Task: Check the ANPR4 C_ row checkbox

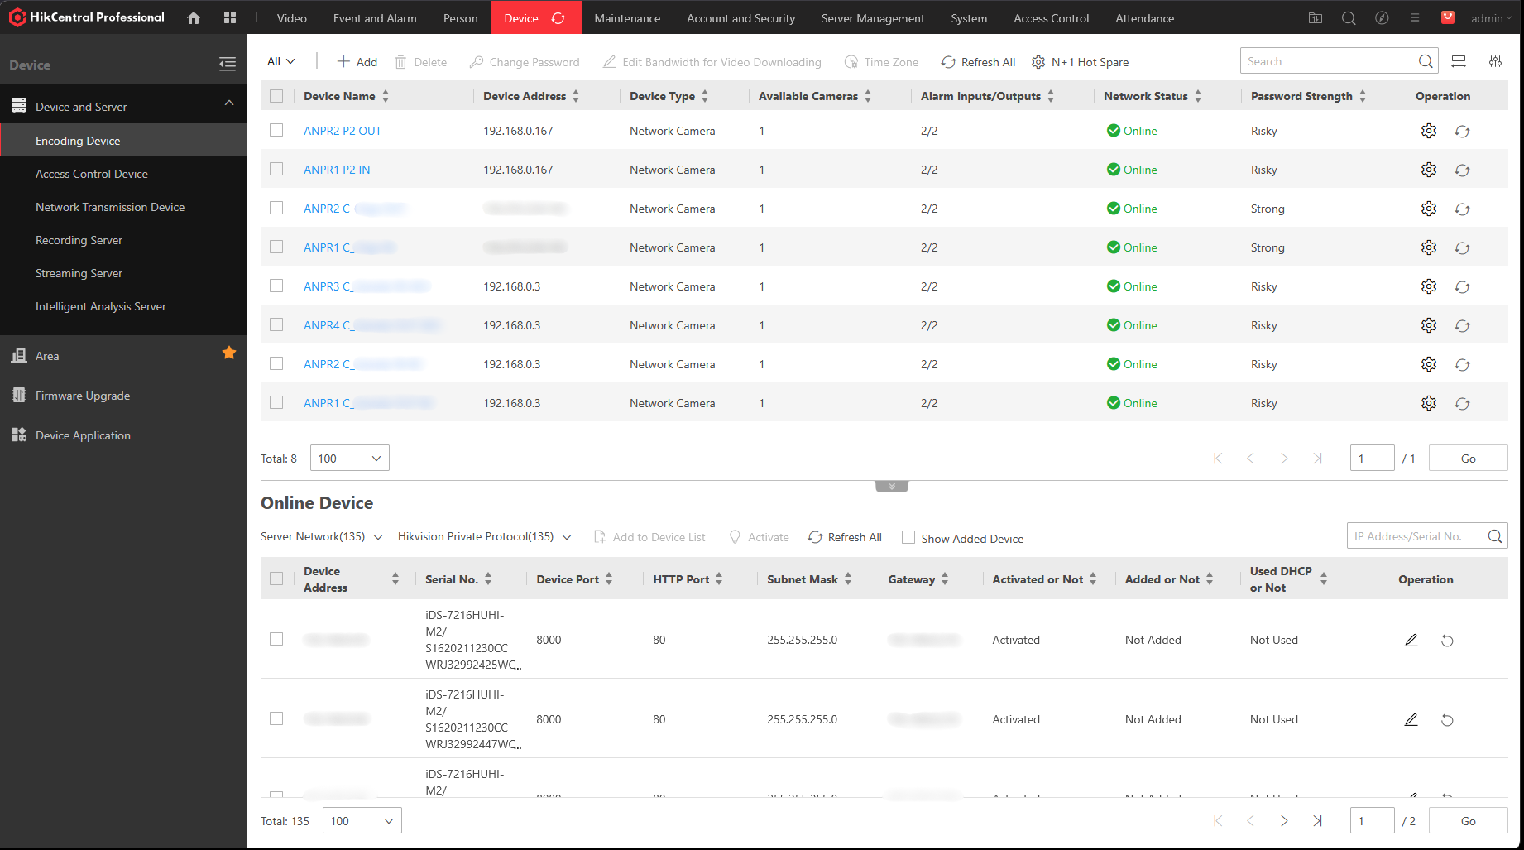Action: click(x=276, y=324)
